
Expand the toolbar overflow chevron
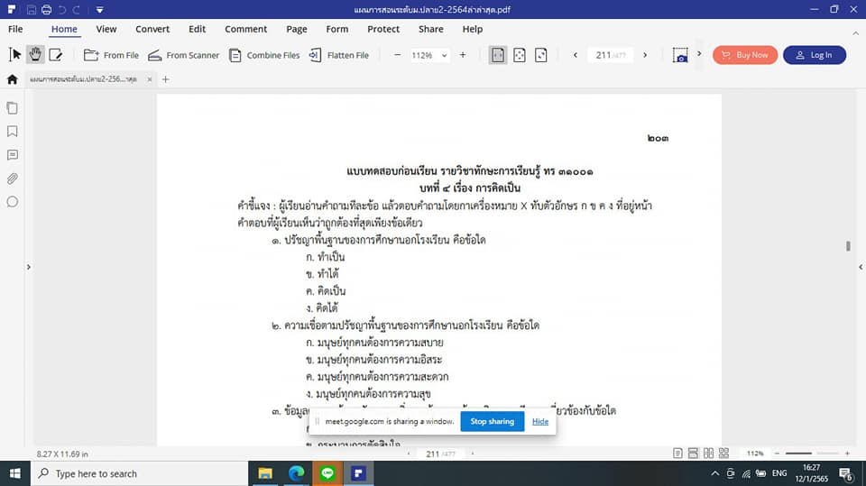[699, 55]
